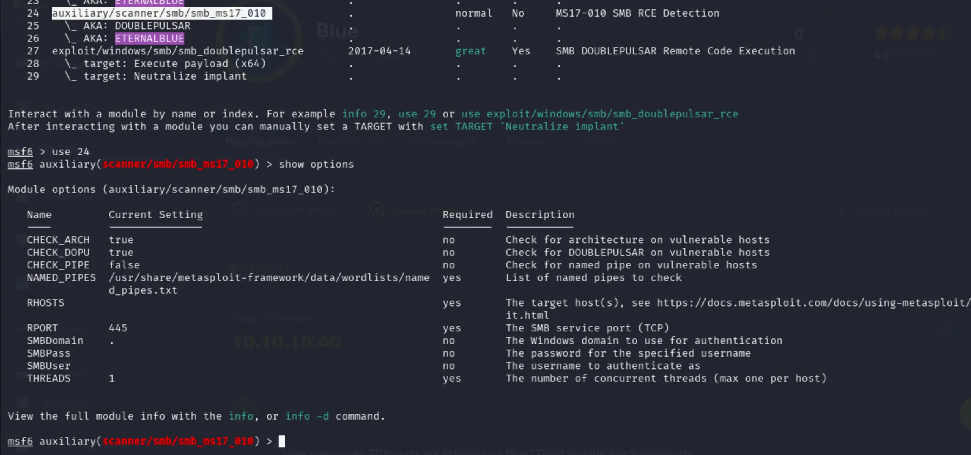Click the SMBPass option name
This screenshot has height=455, width=971.
pyautogui.click(x=48, y=353)
